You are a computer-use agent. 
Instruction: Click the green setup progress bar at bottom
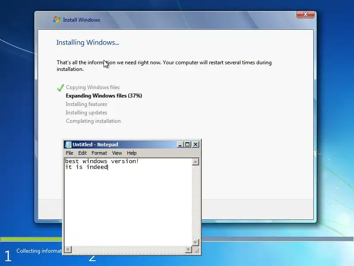tap(31, 239)
